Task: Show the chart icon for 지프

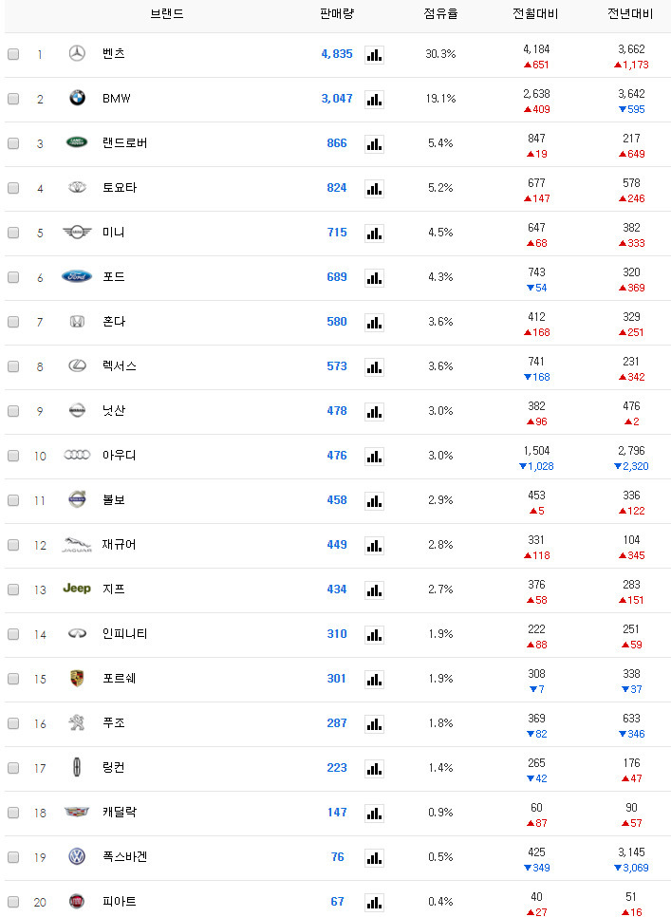Action: (x=374, y=590)
